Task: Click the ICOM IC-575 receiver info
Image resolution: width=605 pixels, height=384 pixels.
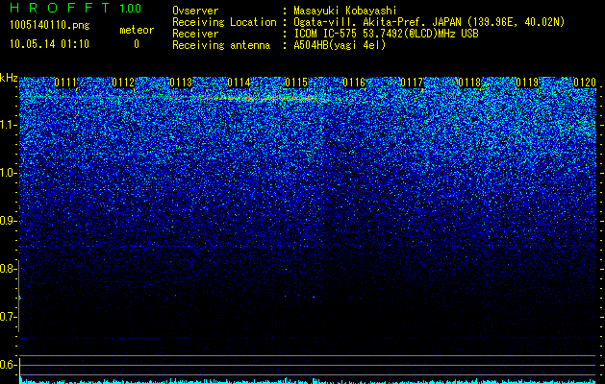Action: [x=386, y=34]
